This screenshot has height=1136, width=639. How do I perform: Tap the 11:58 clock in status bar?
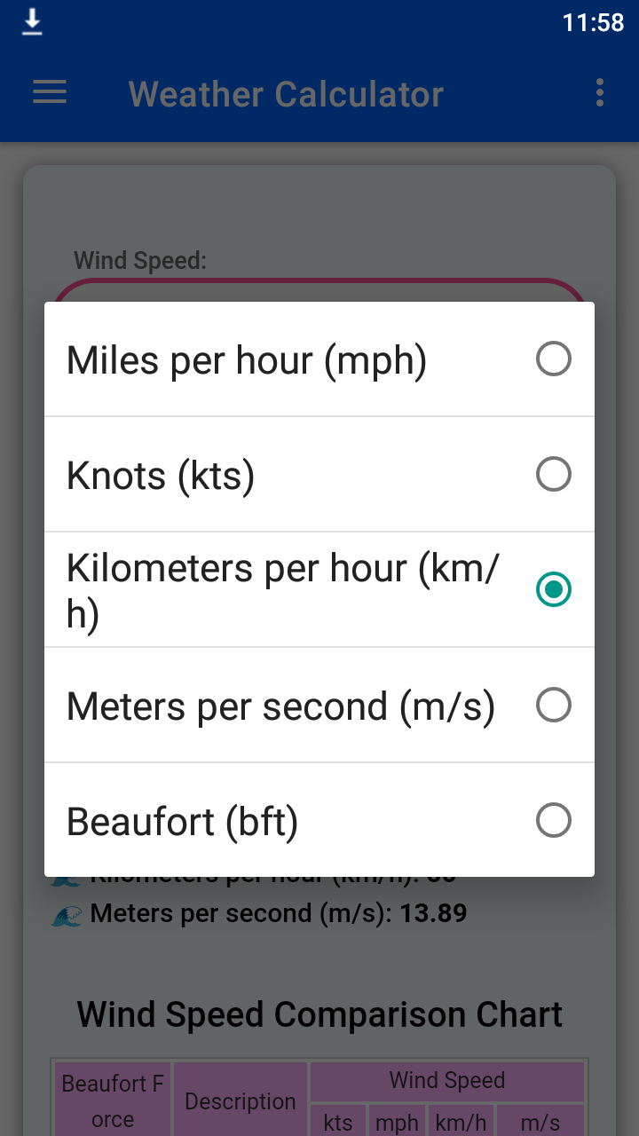[593, 22]
